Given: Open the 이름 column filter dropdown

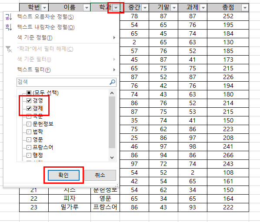Looking at the screenshot, I should (x=87, y=8).
